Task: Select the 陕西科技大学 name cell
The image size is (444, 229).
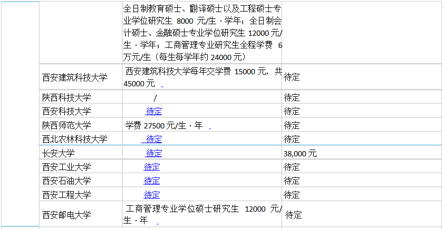Action: click(x=81, y=97)
